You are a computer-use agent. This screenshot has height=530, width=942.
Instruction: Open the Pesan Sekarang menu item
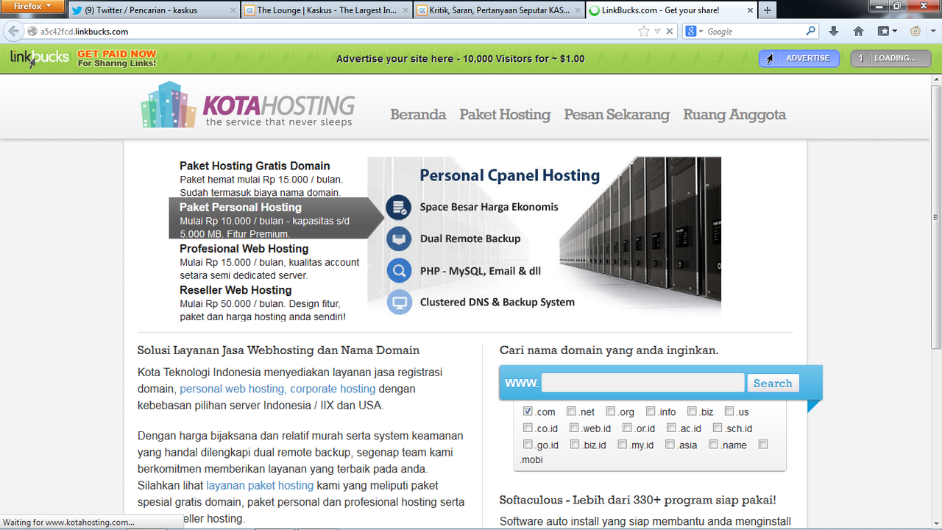[617, 114]
